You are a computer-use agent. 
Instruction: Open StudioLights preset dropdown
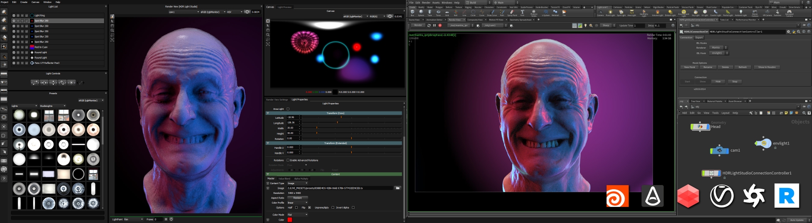tap(53, 106)
